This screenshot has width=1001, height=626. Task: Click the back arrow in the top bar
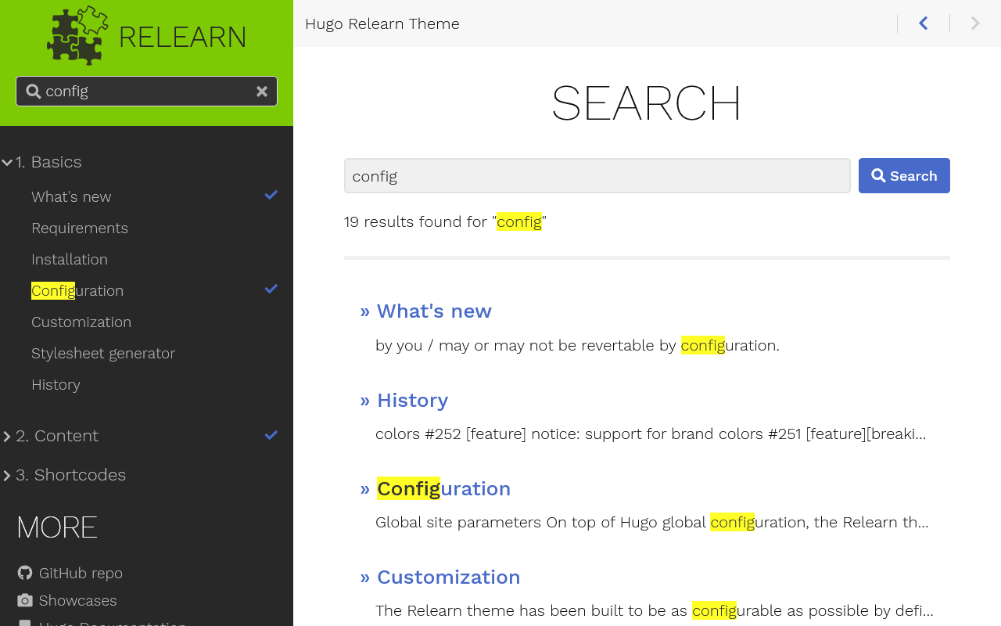click(924, 23)
